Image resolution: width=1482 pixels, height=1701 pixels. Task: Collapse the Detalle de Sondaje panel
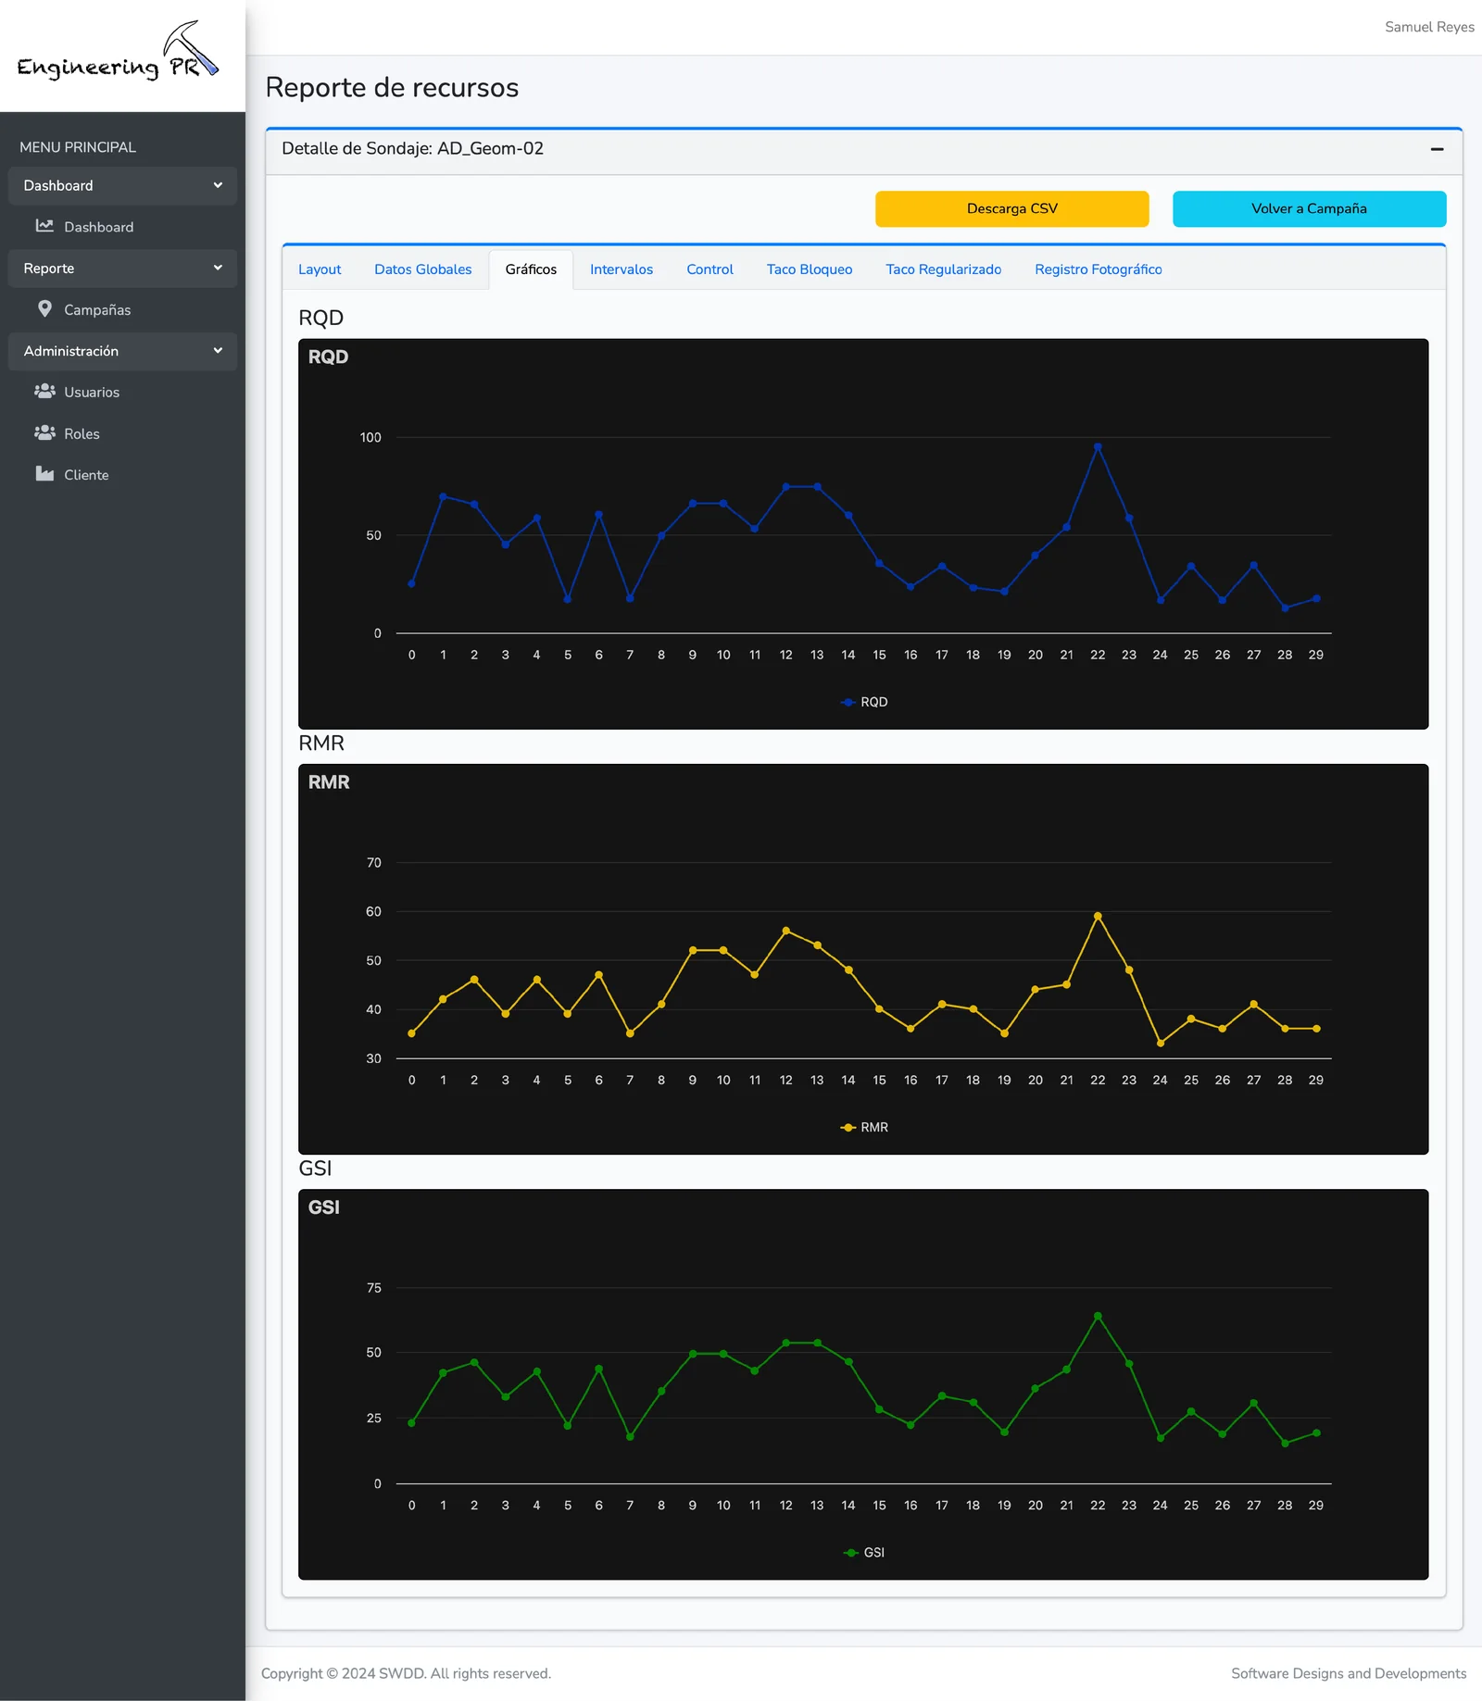1437,149
